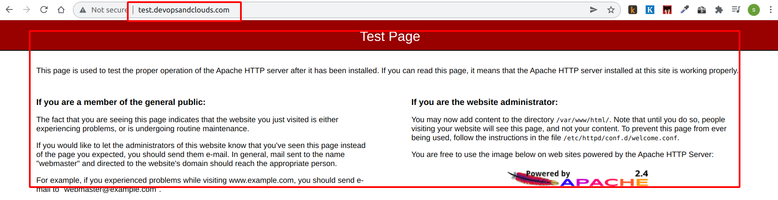This screenshot has height=200, width=778.
Task: Click the test.devopsandclouds.com address field
Action: (x=184, y=10)
